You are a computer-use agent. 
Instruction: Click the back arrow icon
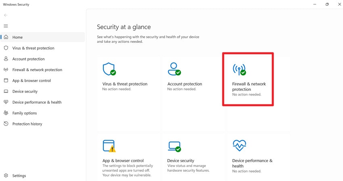point(6,15)
